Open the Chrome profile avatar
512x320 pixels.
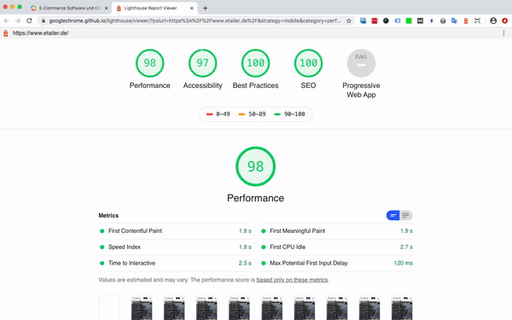point(493,20)
